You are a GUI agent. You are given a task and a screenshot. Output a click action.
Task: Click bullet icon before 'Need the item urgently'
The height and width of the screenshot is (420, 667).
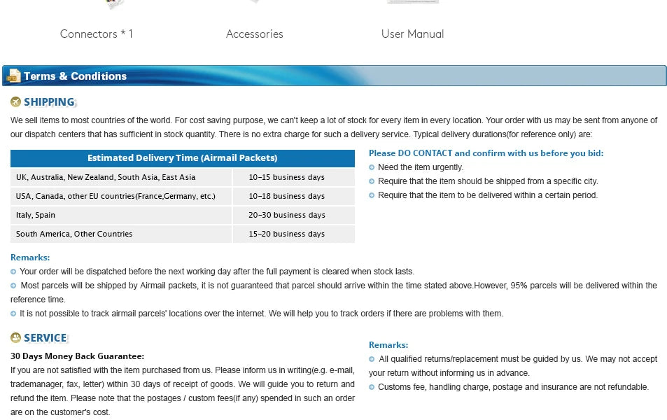[x=372, y=167]
